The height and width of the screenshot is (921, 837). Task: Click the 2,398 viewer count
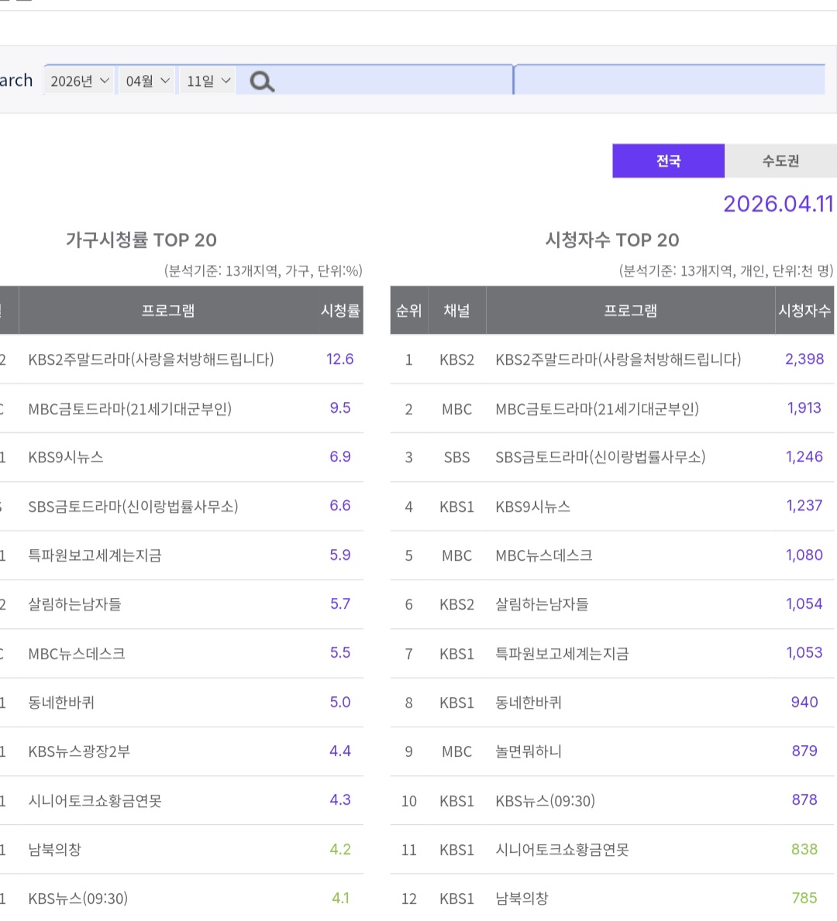(804, 359)
